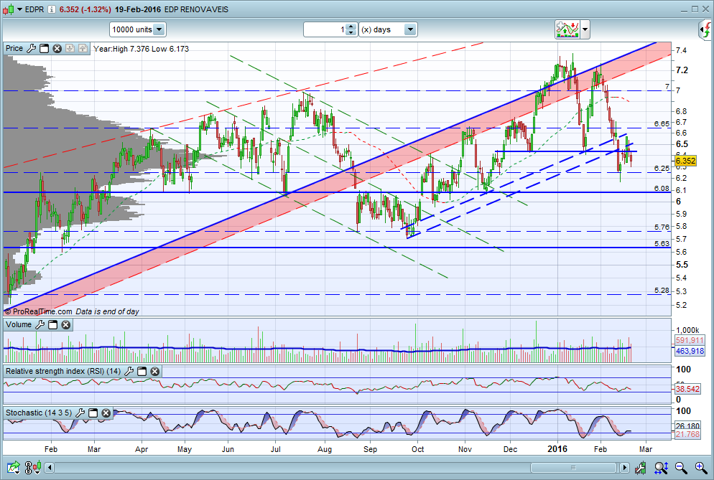Zoom in with magnifier plus icon
This screenshot has width=714, height=480.
point(701,467)
